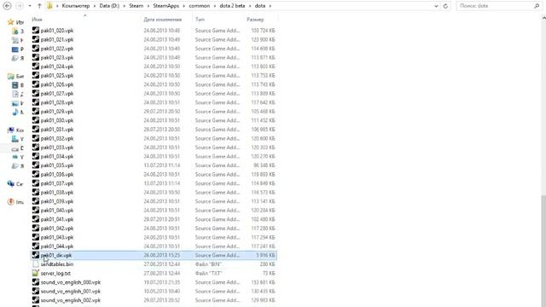Click the Back navigation arrow
Image resolution: width=546 pixels, height=307 pixels.
click(7, 6)
